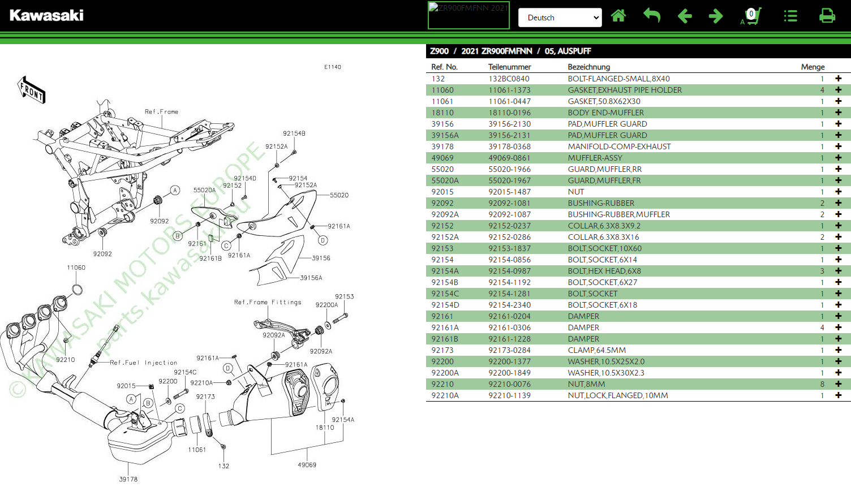Click the 55020 label in the diagram
The image size is (851, 487).
339,195
